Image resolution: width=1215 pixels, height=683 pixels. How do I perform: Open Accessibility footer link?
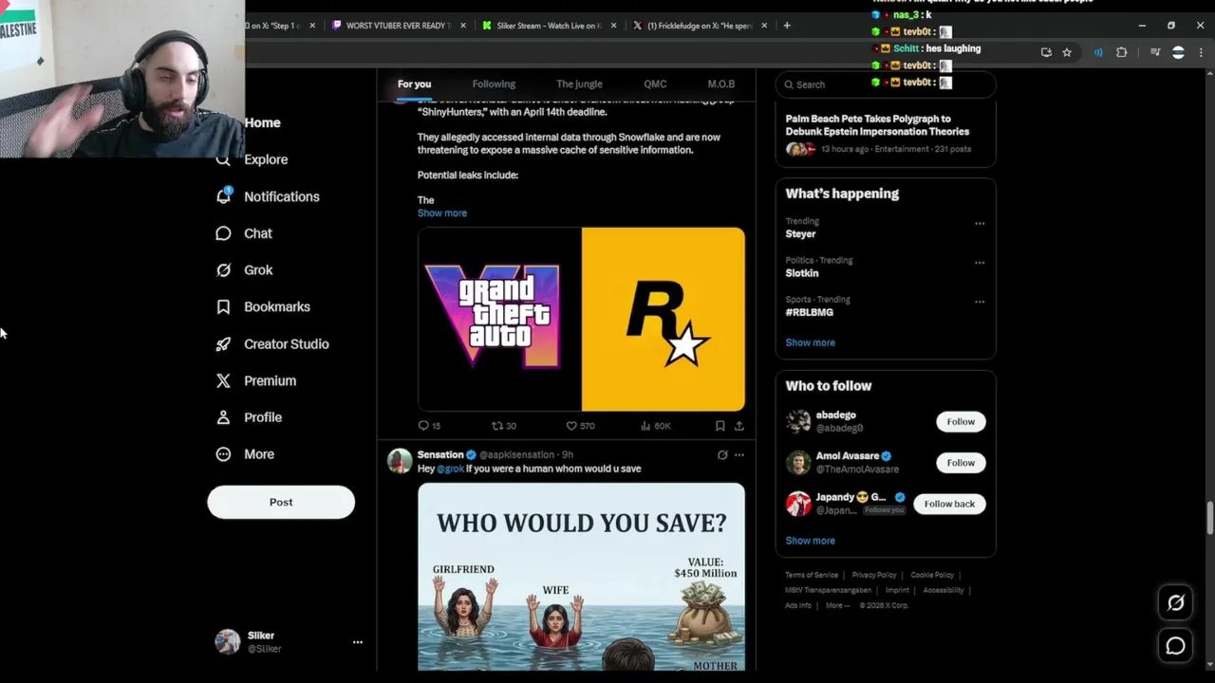click(944, 590)
